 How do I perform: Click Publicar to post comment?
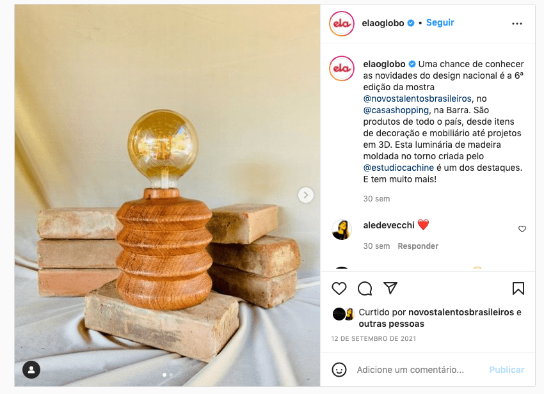point(506,370)
